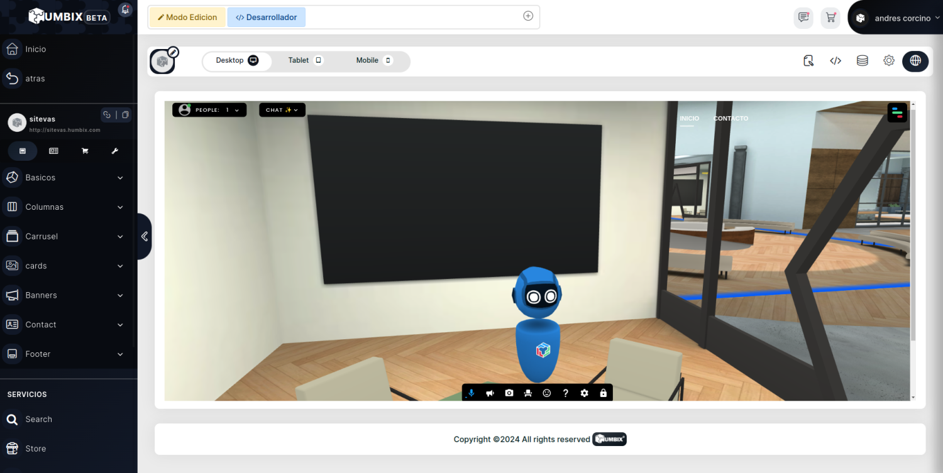Toggle the megaphone broadcast button
The image size is (943, 473).
(x=490, y=393)
